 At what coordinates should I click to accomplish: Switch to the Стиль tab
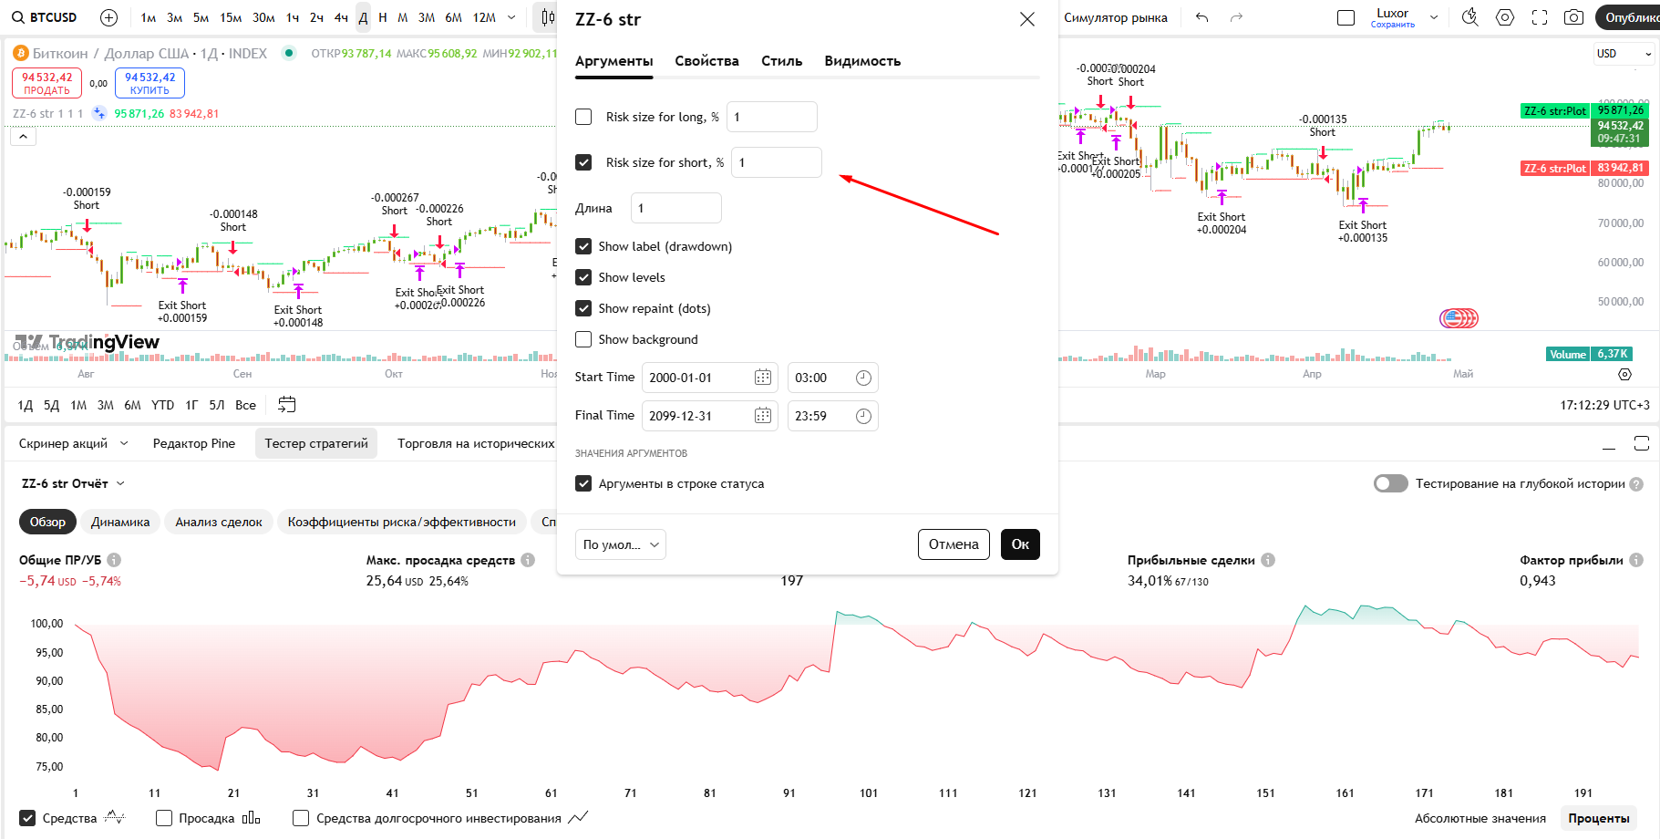pos(781,61)
